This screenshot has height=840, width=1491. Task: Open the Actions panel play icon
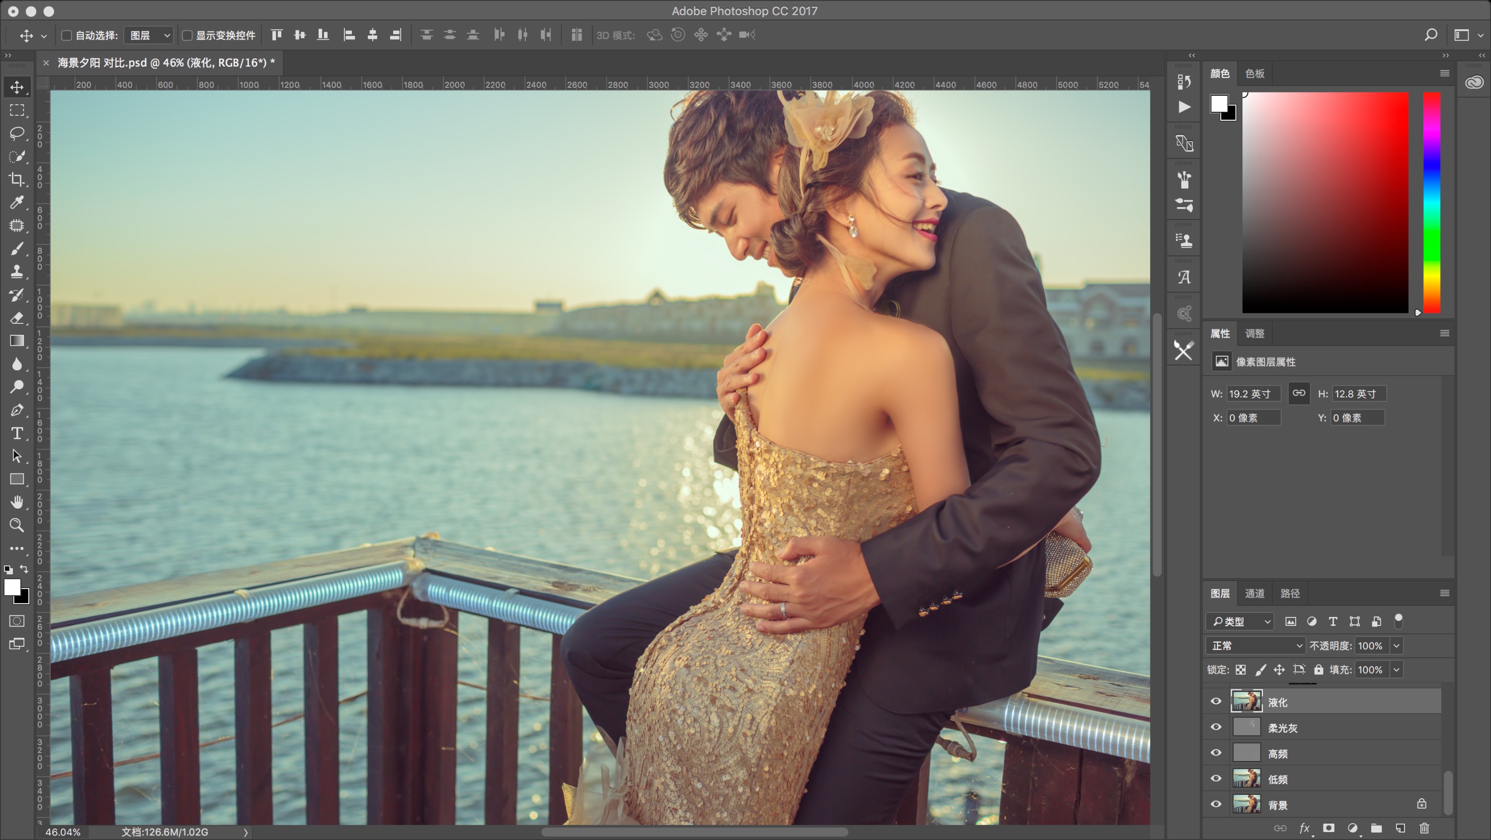pos(1184,107)
